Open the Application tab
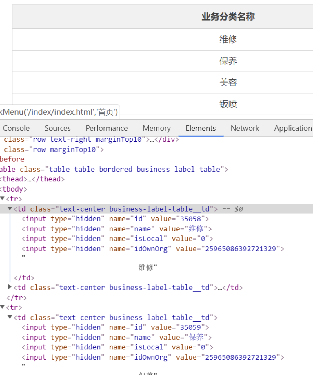Viewport: 313px width, 375px height. click(x=293, y=128)
